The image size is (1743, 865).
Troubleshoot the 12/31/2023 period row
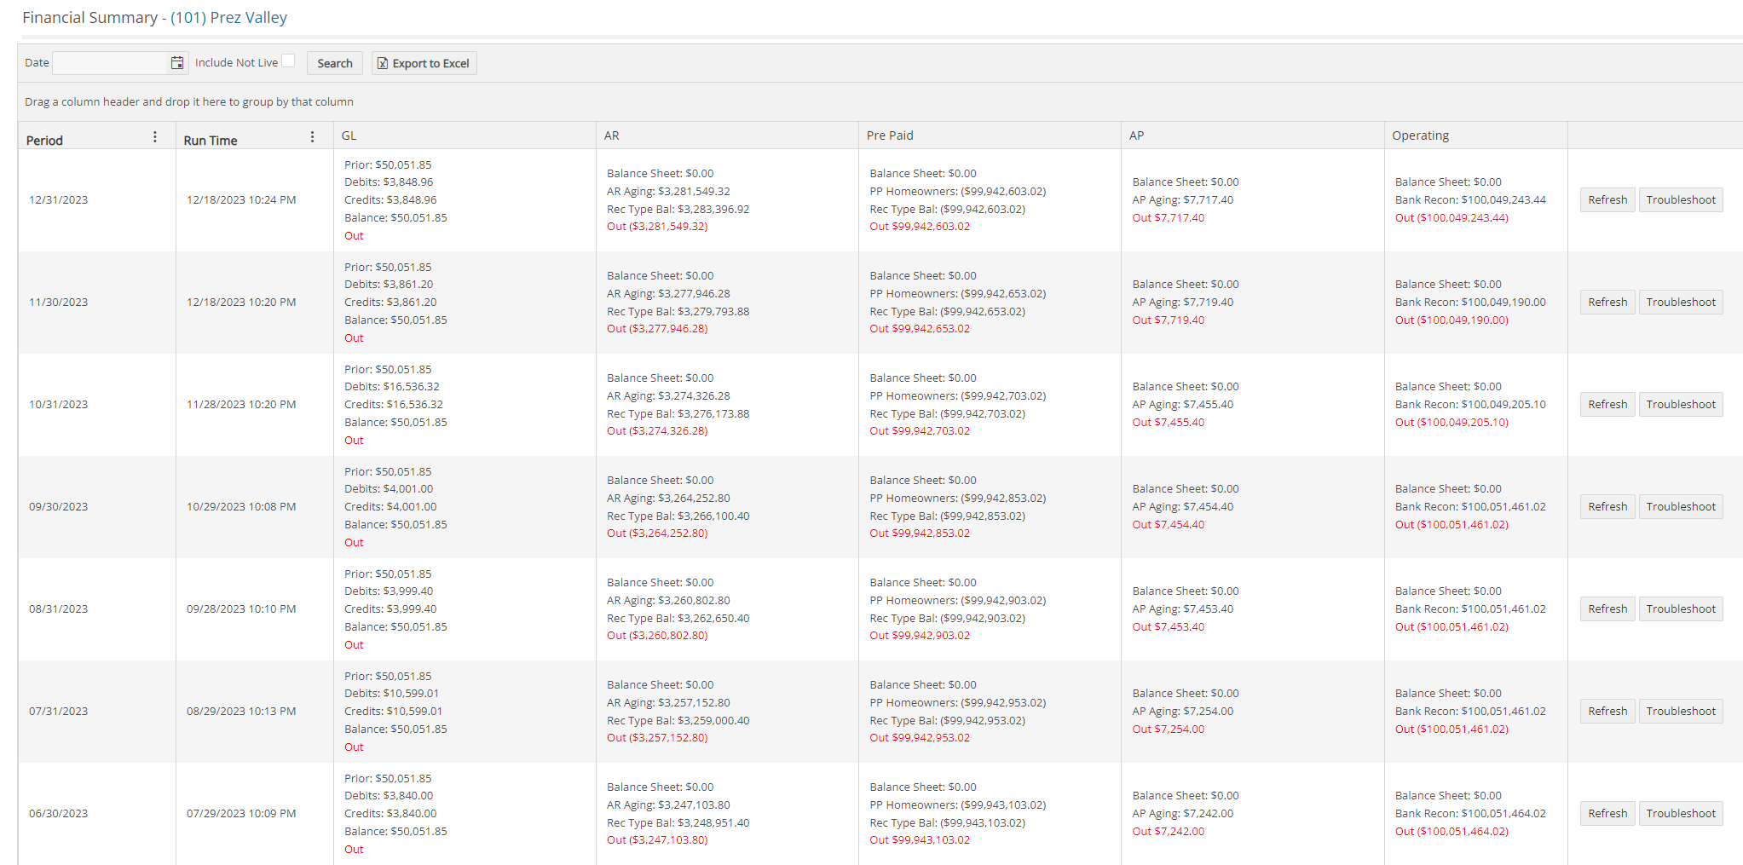1680,199
